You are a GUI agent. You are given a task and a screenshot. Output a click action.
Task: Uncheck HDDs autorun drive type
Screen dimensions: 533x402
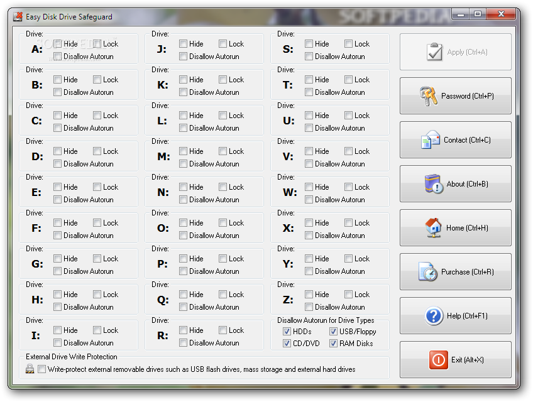click(287, 331)
